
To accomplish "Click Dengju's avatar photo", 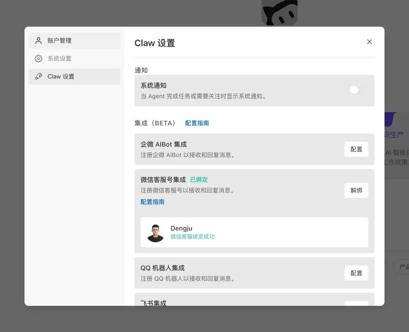I will click(155, 232).
